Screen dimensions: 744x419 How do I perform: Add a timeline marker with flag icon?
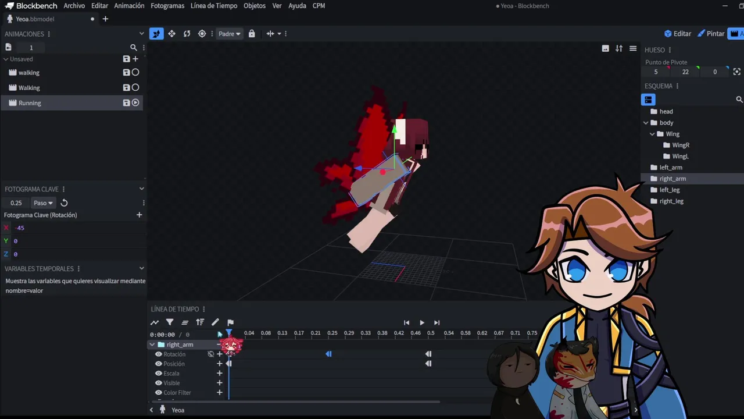tap(230, 322)
